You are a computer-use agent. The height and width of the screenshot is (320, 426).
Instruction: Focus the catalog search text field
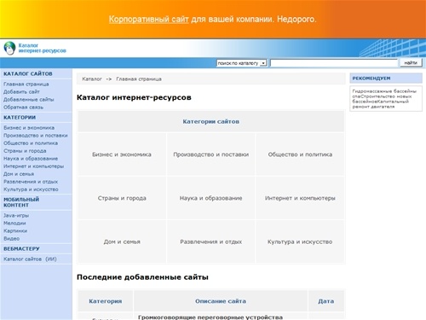tap(334, 63)
